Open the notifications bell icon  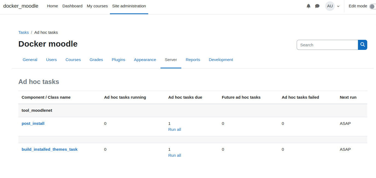click(308, 6)
